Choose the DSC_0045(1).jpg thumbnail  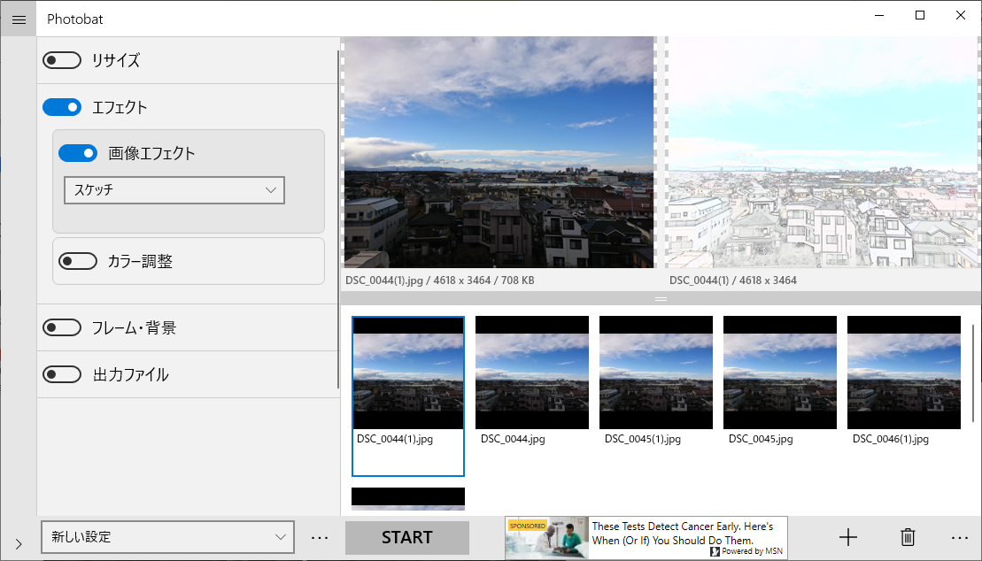(656, 380)
